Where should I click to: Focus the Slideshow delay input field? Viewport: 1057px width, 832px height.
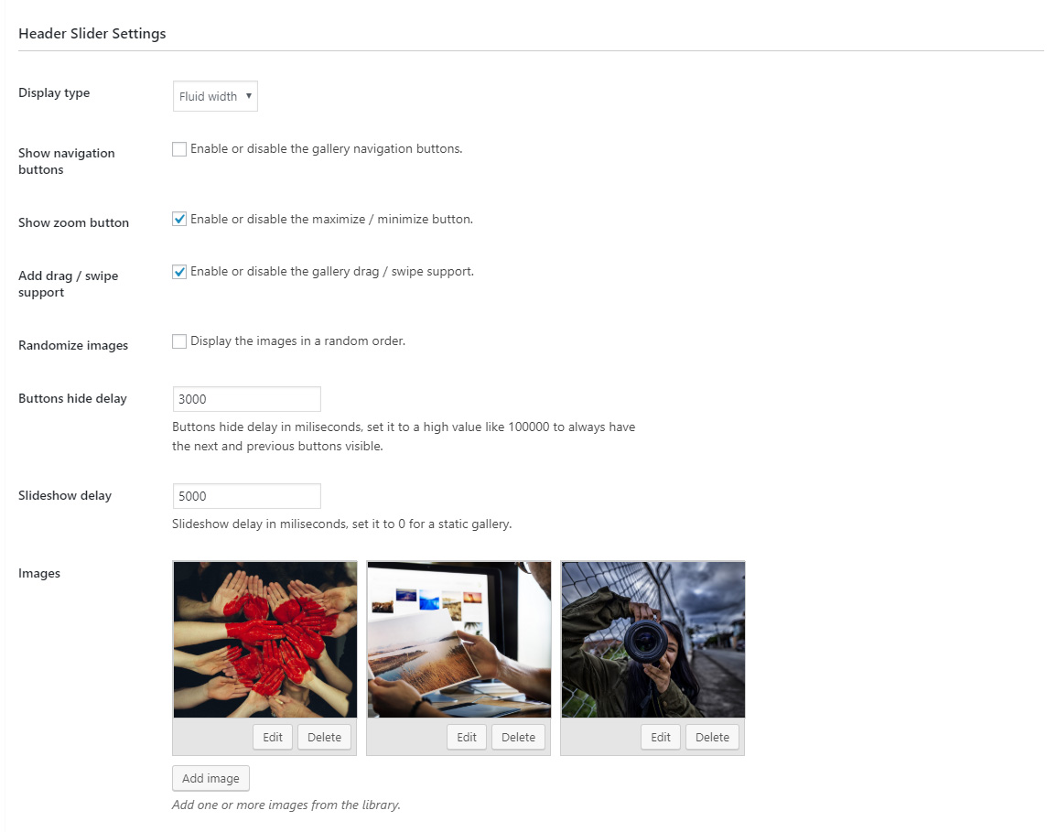pyautogui.click(x=247, y=496)
